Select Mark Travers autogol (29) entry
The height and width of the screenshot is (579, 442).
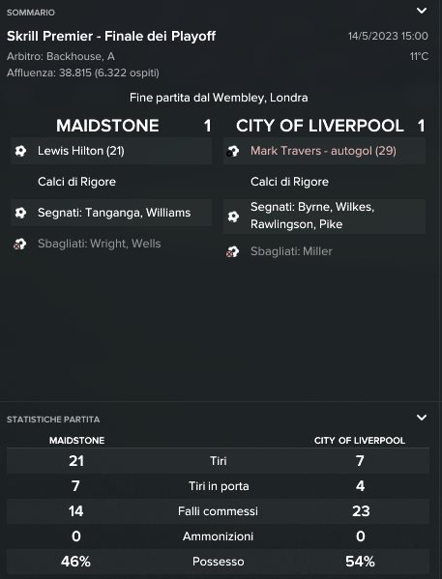pyautogui.click(x=323, y=151)
